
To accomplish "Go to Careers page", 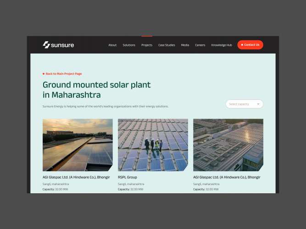I will 200,45.
